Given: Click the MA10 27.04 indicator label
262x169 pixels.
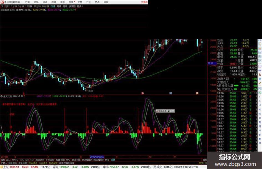Looking at the screenshot, I should pos(40,10).
